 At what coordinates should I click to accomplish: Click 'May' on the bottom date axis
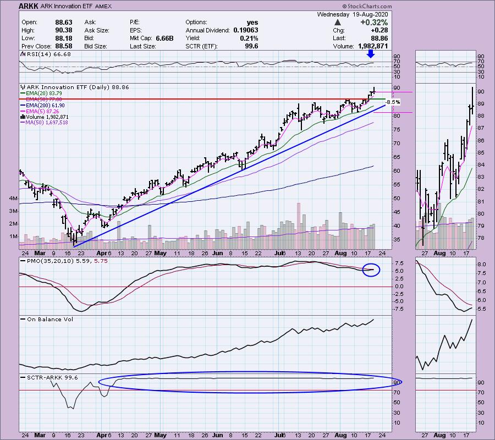coord(161,435)
